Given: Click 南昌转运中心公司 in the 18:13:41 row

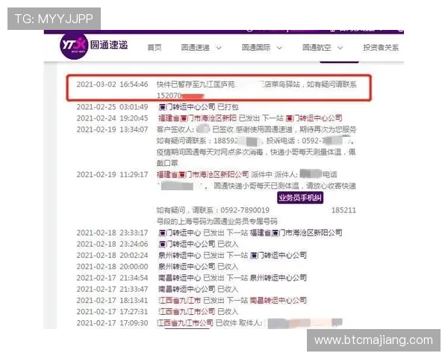Looking at the screenshot, I should [x=279, y=301].
